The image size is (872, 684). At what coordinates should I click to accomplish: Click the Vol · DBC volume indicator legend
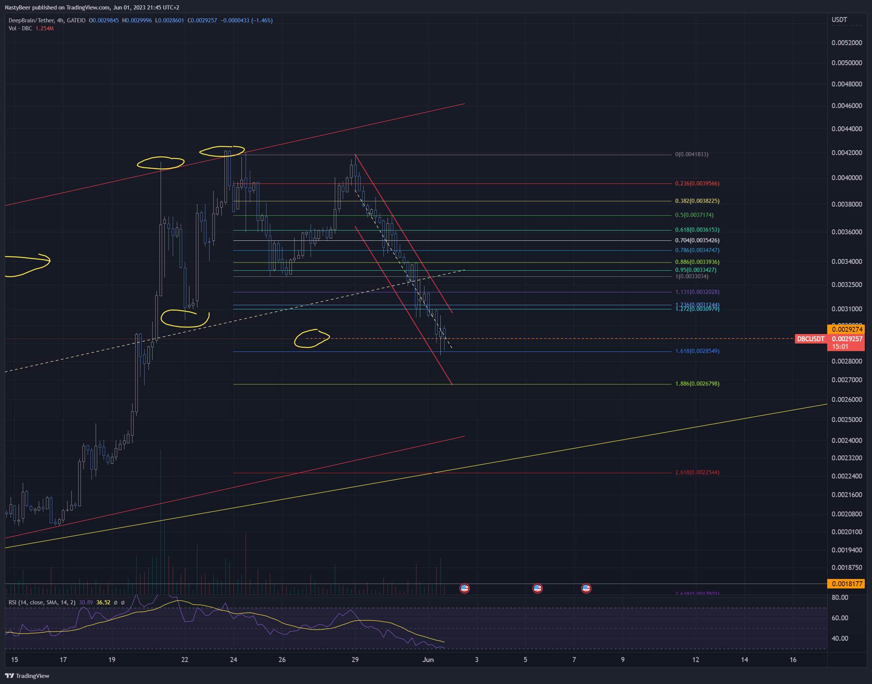tap(20, 28)
